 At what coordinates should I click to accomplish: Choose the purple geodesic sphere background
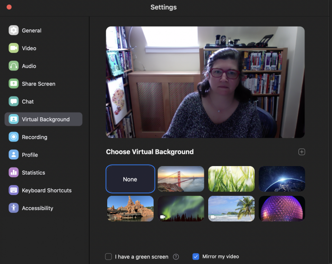[x=282, y=209]
